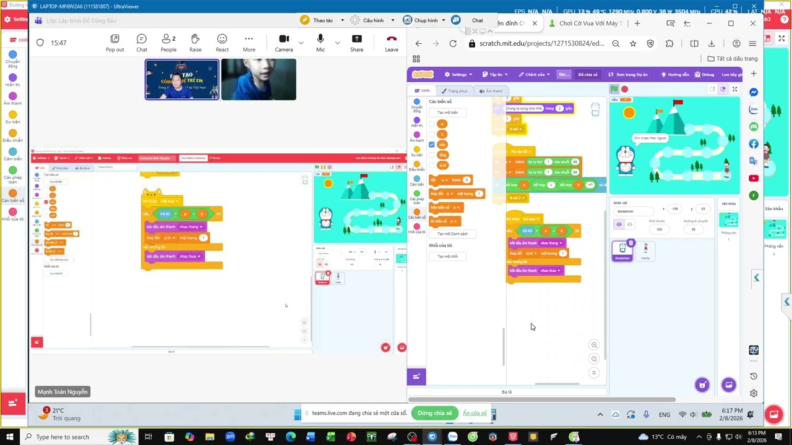This screenshot has height=445, width=792.
Task: Click the Pop out icon in Teams
Action: coord(114,43)
